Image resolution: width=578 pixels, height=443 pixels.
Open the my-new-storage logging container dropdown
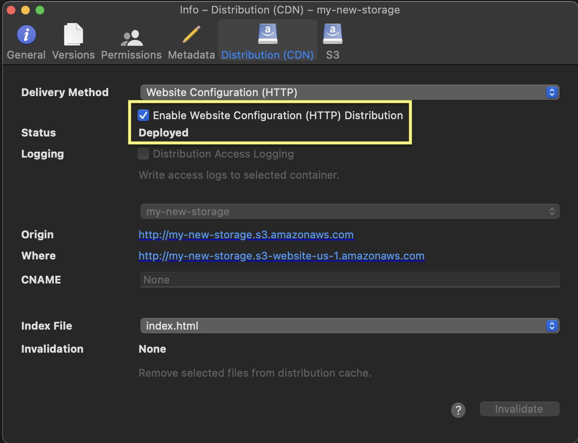pyautogui.click(x=350, y=211)
